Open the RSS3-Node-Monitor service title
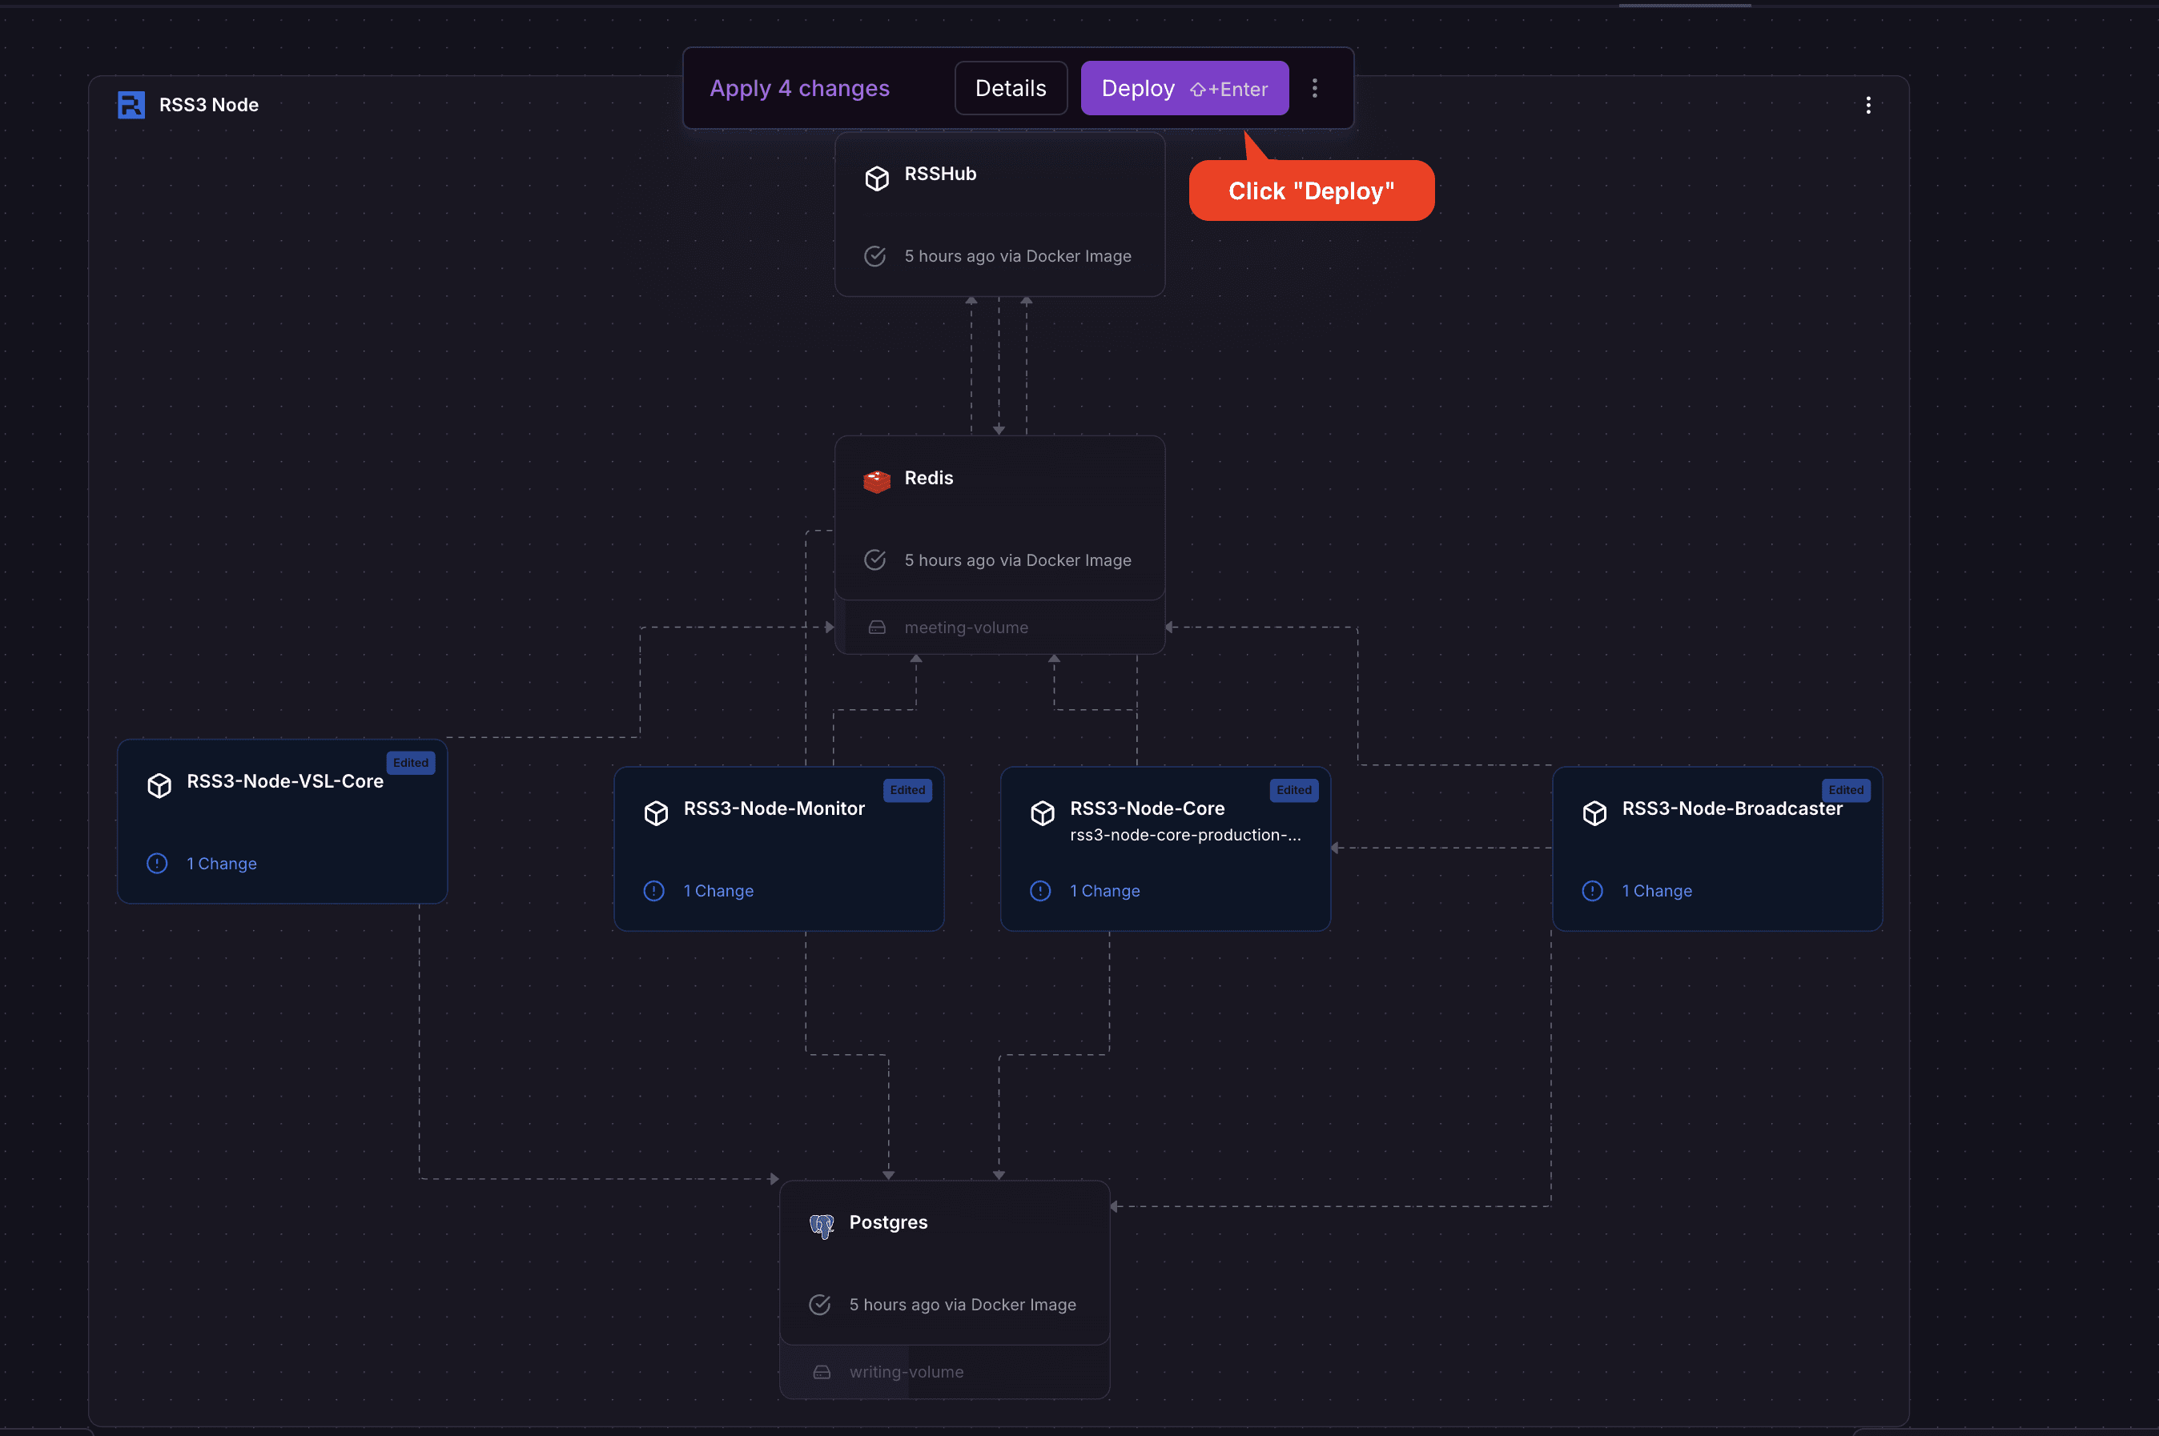 click(774, 808)
